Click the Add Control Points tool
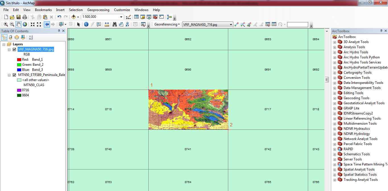Image resolution: width=388 pixels, height=191 pixels. [236, 25]
